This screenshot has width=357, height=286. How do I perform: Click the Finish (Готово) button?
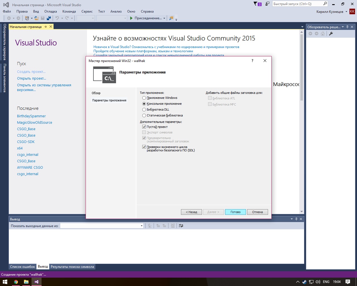coord(235,212)
